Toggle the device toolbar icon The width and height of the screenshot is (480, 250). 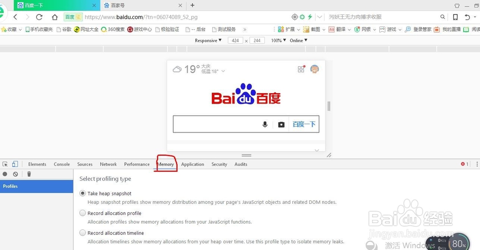tap(15, 164)
